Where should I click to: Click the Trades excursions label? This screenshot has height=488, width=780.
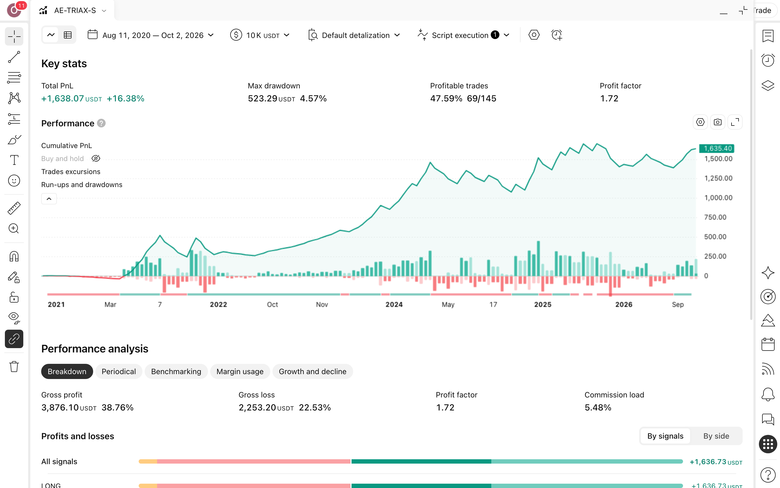point(71,171)
